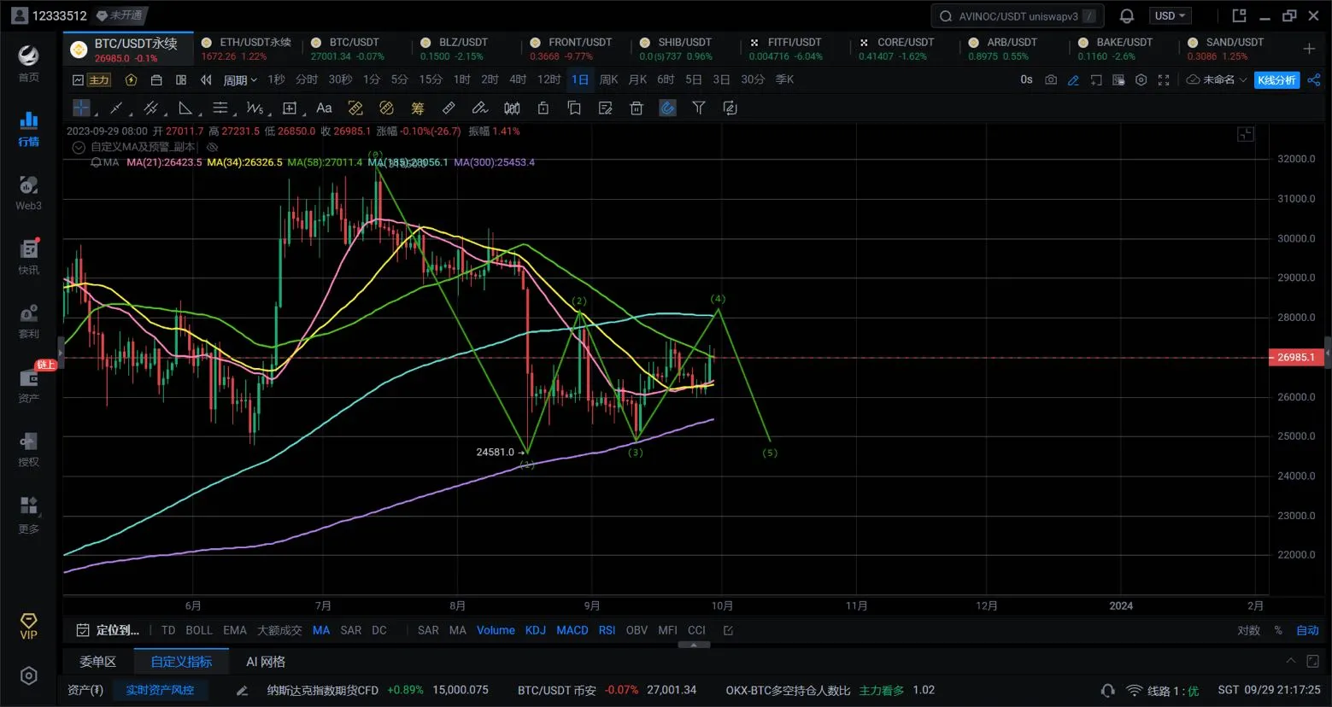The image size is (1332, 707).
Task: Switch to 对数 log scale
Action: tap(1248, 630)
